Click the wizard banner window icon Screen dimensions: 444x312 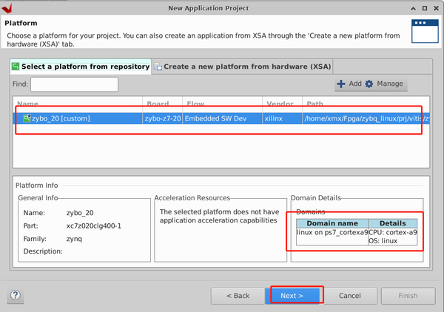click(x=425, y=31)
